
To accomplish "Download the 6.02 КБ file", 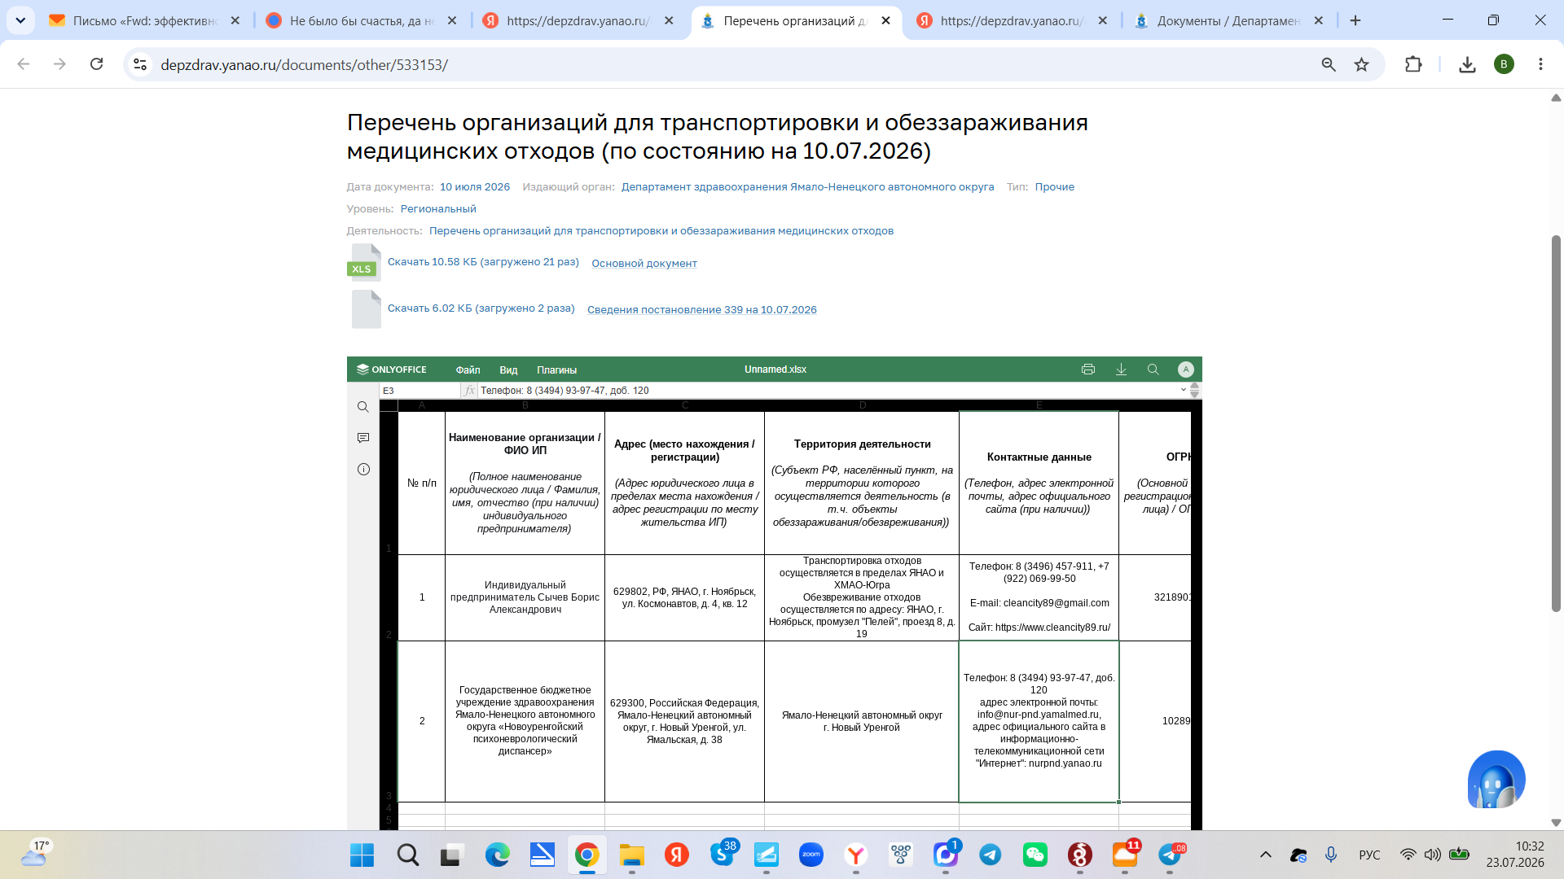I will 481,308.
